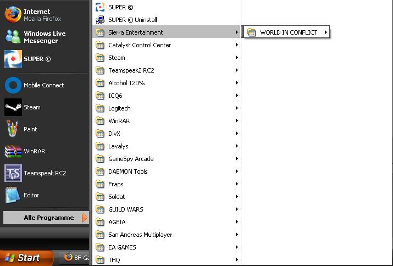Click the Mobile Connect label
Image resolution: width=393 pixels, height=266 pixels.
[x=44, y=85]
